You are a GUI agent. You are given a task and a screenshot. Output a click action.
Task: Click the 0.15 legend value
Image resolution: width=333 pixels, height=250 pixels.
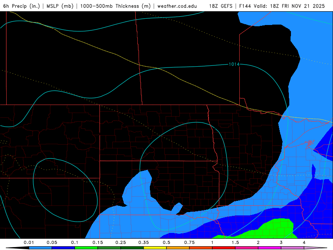(98, 242)
